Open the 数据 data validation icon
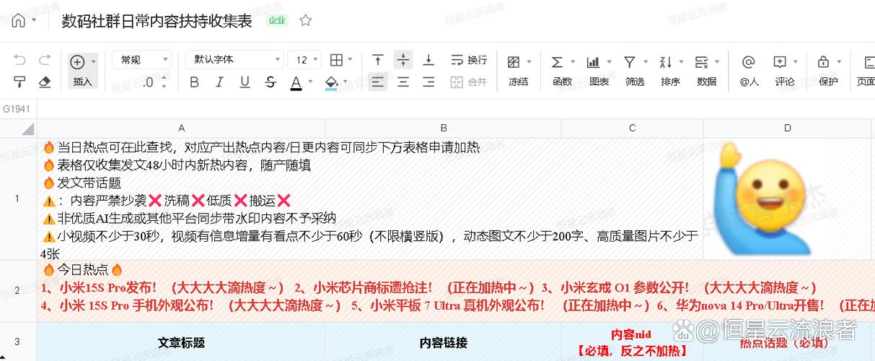 tap(702, 62)
